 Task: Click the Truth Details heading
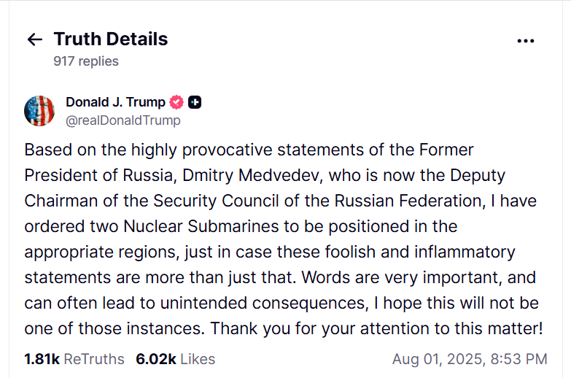[111, 39]
